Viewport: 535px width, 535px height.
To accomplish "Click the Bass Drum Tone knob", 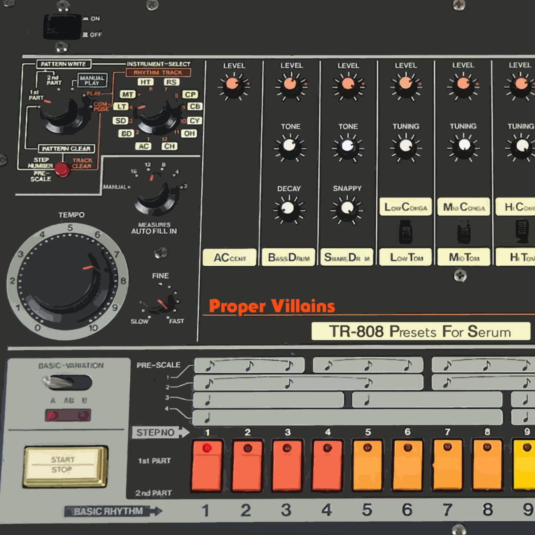I will pos(290,146).
